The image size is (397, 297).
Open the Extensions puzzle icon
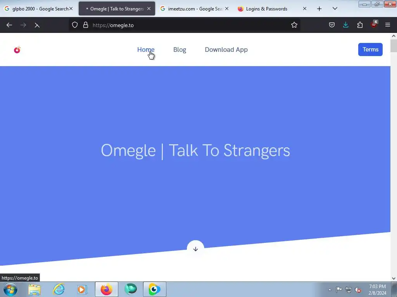[360, 25]
